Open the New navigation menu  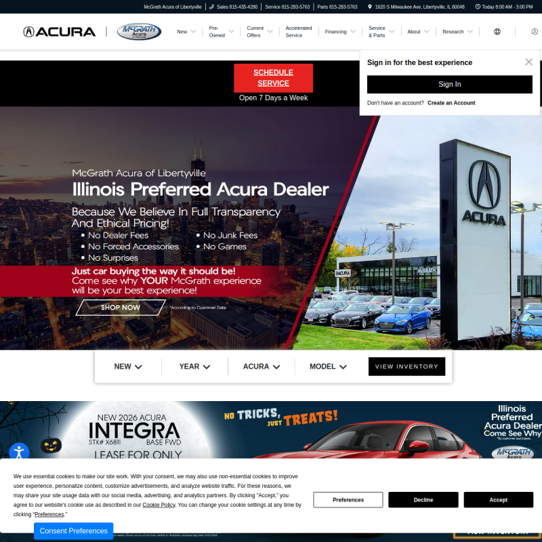point(182,31)
